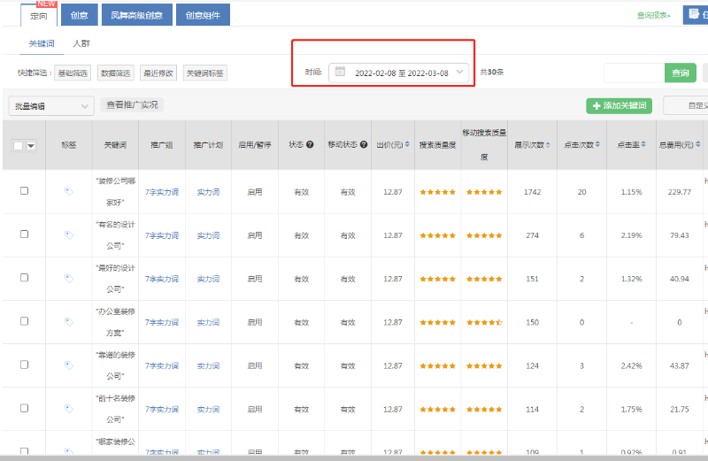Image resolution: width=708 pixels, height=461 pixels.
Task: Open 7字实力词 link in first row
Action: [x=162, y=191]
